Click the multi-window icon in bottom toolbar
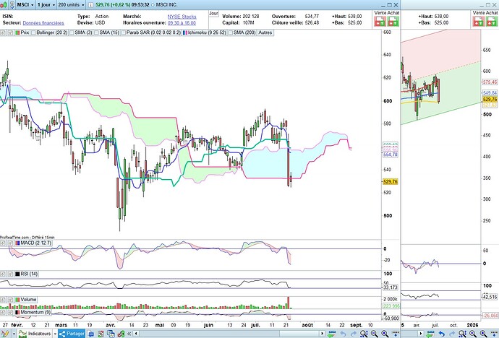 point(111,334)
